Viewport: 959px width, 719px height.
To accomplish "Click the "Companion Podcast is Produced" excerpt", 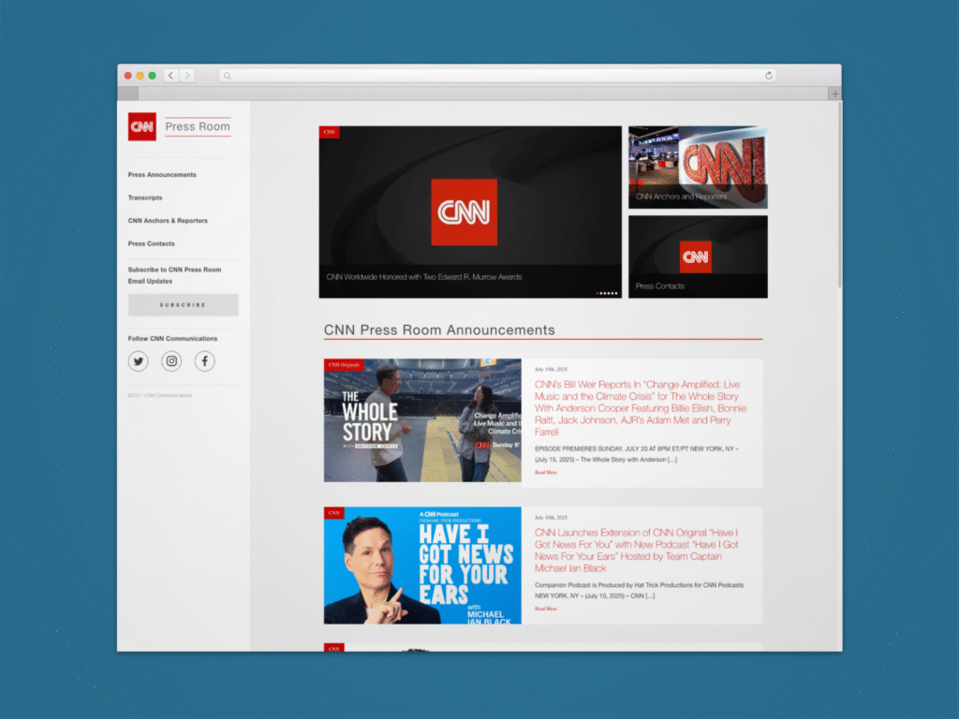I will click(x=639, y=590).
